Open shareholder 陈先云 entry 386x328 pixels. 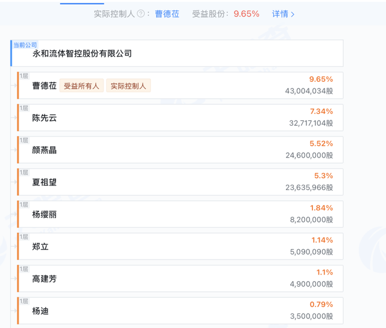tap(44, 118)
